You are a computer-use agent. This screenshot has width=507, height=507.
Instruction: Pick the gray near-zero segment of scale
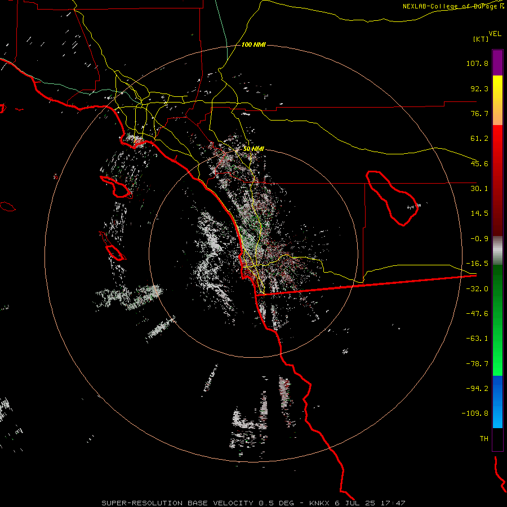point(497,250)
